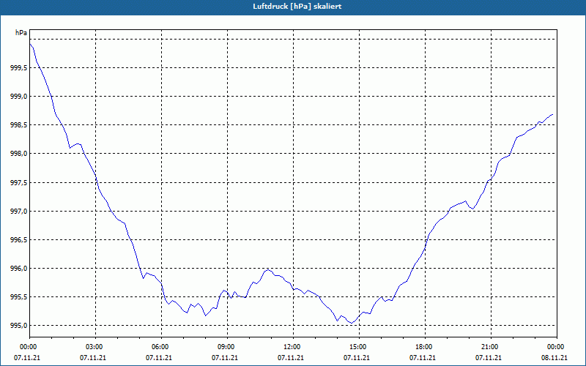This screenshot has height=366, width=586.
Task: Click the pressure curve minimum near 14:40
Action: pyautogui.click(x=352, y=323)
